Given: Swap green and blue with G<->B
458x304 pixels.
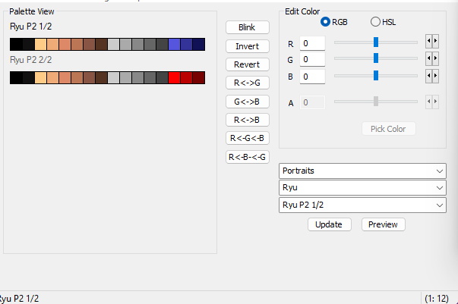Looking at the screenshot, I should [x=247, y=102].
